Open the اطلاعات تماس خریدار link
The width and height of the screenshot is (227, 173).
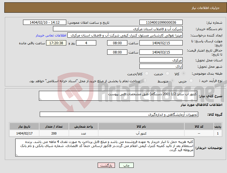click(x=51, y=35)
